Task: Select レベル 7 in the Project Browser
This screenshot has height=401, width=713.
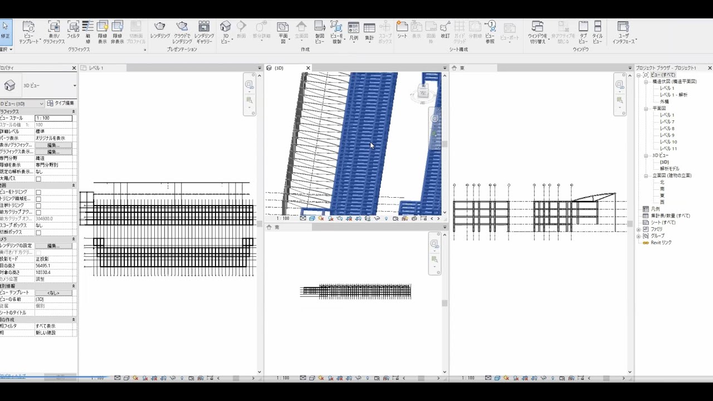Action: click(x=667, y=122)
